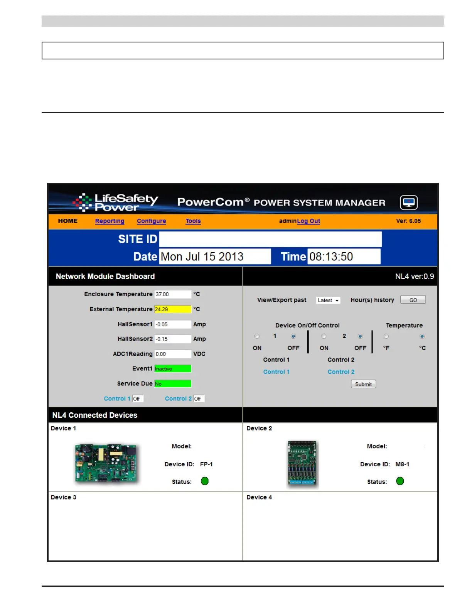472x611 pixels.
Task: Click the Date field showing Mon Jul 15 2013
Action: click(215, 257)
